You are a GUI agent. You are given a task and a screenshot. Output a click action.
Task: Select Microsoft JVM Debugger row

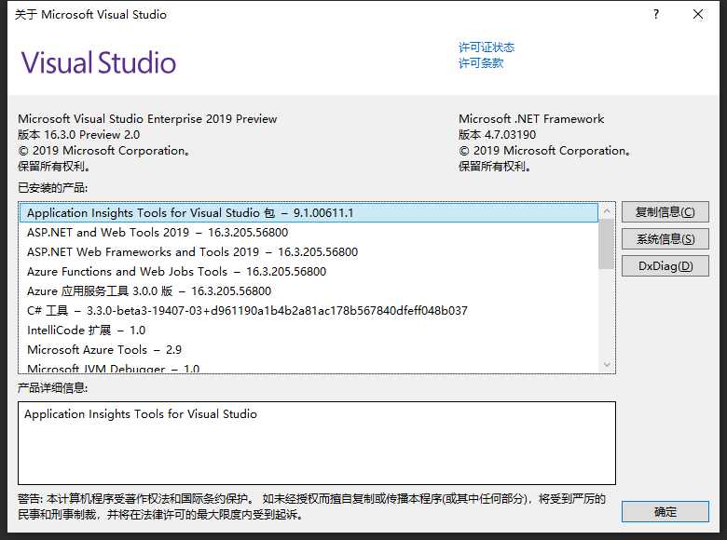tap(309, 368)
